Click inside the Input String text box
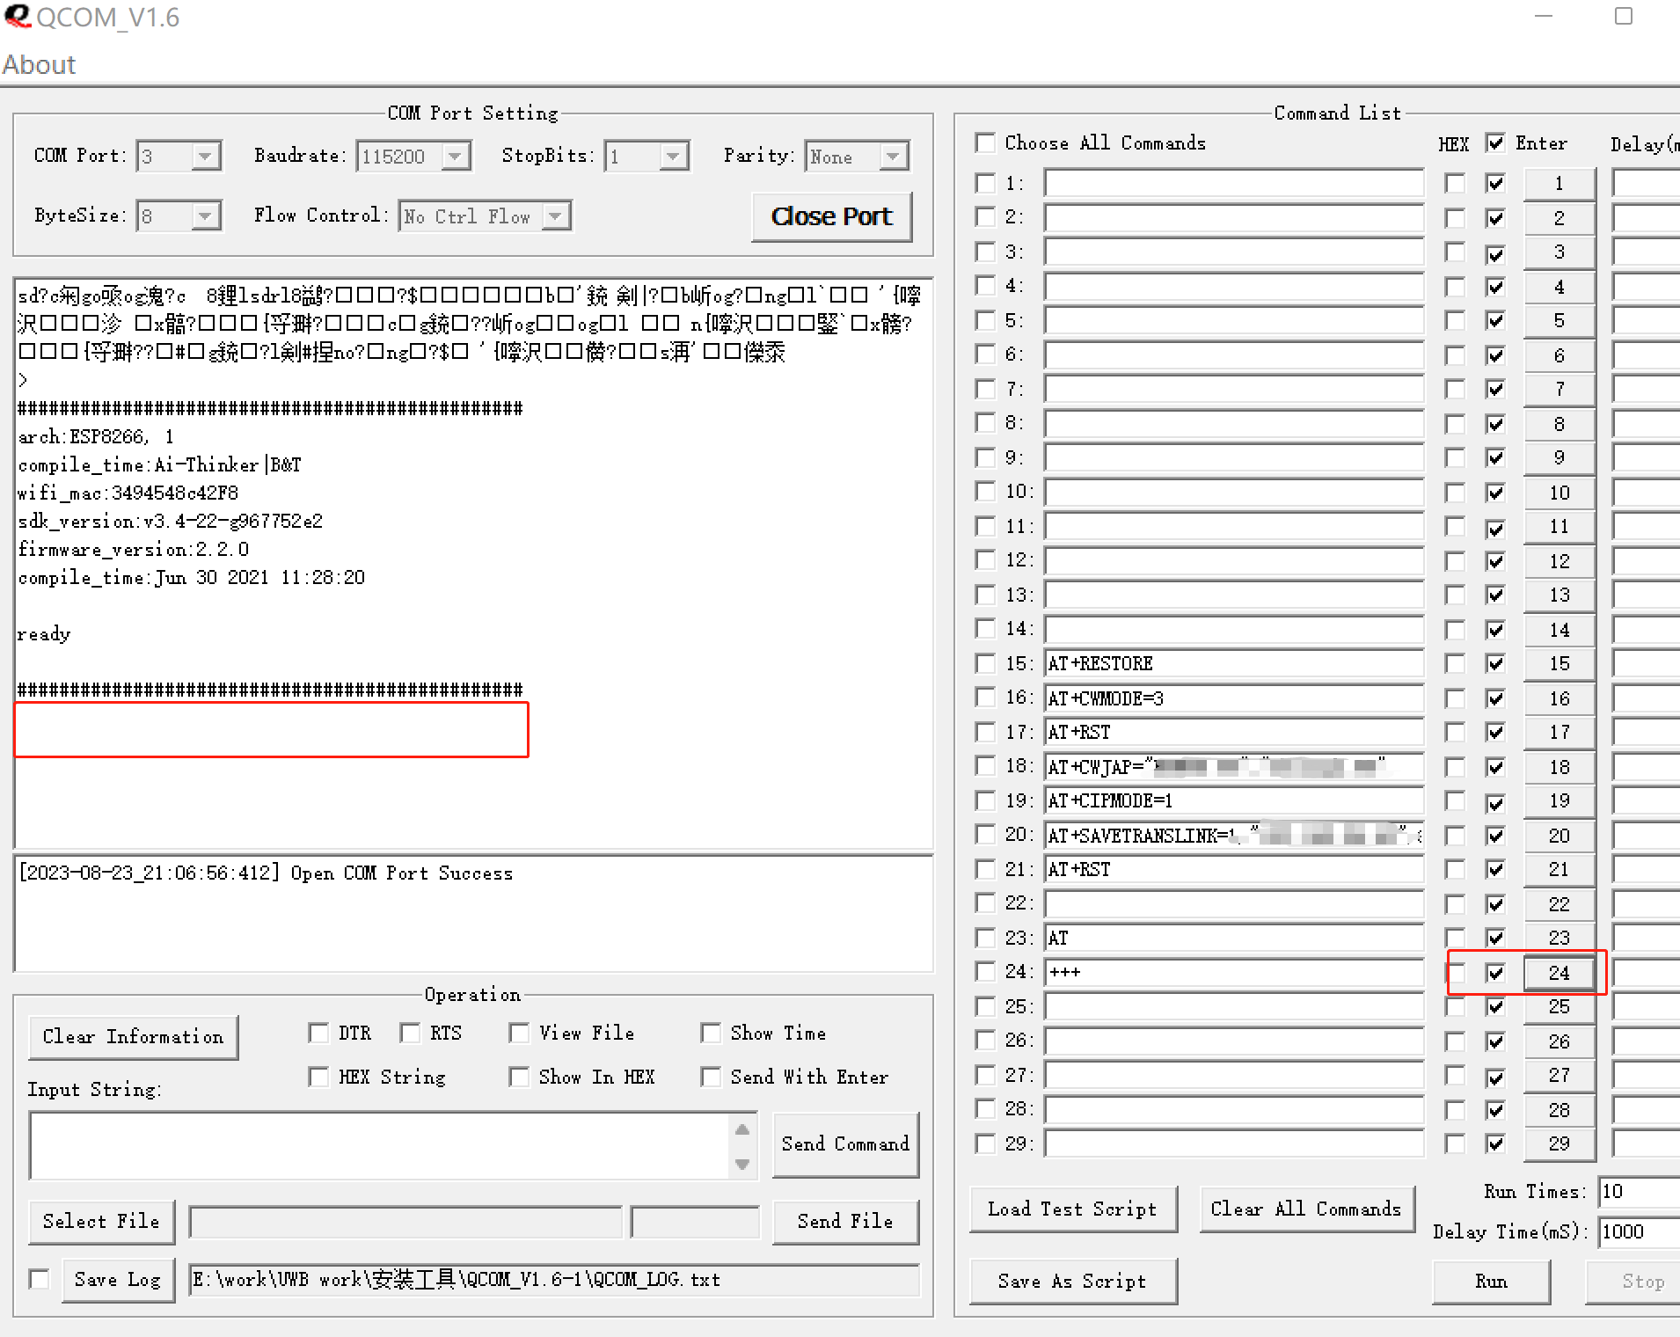This screenshot has width=1680, height=1337. [x=378, y=1145]
